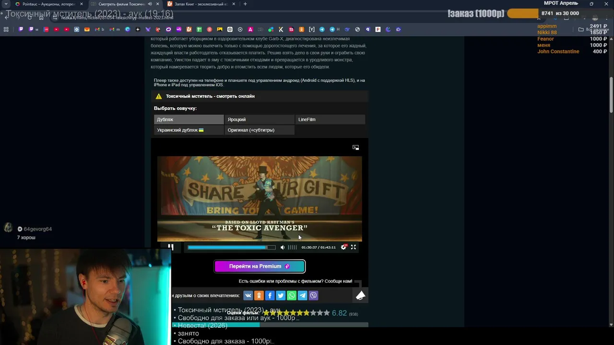
Task: Seek on the video progress bar
Action: tap(232, 247)
